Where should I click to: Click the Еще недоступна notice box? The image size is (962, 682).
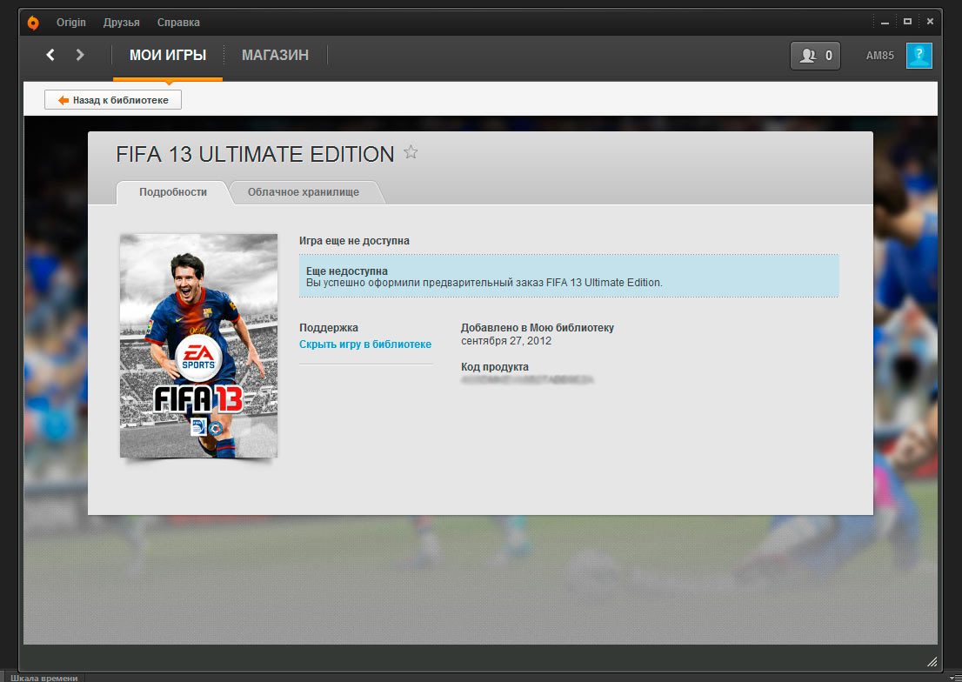[x=569, y=277]
